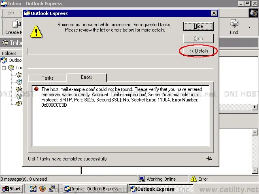This screenshot has height=194, width=259.
Task: Click the yellow warning triangle icon in the dialog
Action: [x=36, y=32]
